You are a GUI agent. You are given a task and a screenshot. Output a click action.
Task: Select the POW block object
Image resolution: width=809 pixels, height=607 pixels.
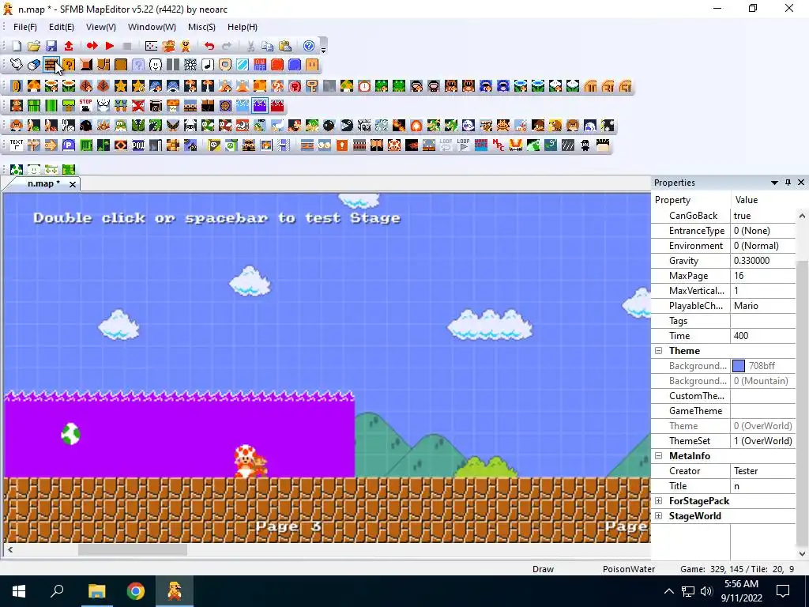pos(137,145)
